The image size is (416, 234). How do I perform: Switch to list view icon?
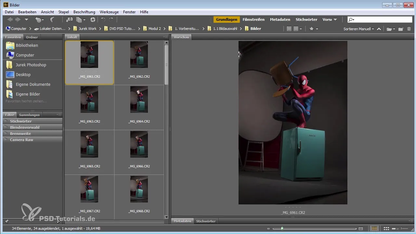tap(405, 228)
